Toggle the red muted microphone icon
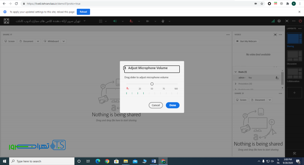 coord(131,21)
